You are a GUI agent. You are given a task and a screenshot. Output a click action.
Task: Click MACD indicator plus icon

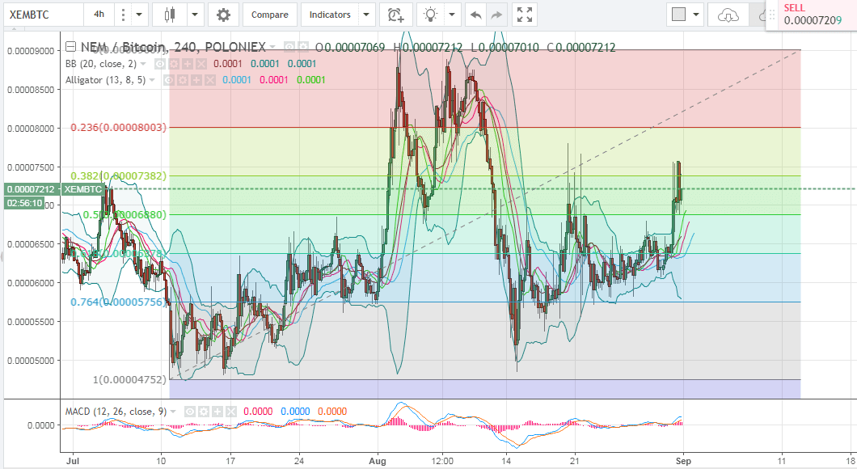pyautogui.click(x=217, y=412)
